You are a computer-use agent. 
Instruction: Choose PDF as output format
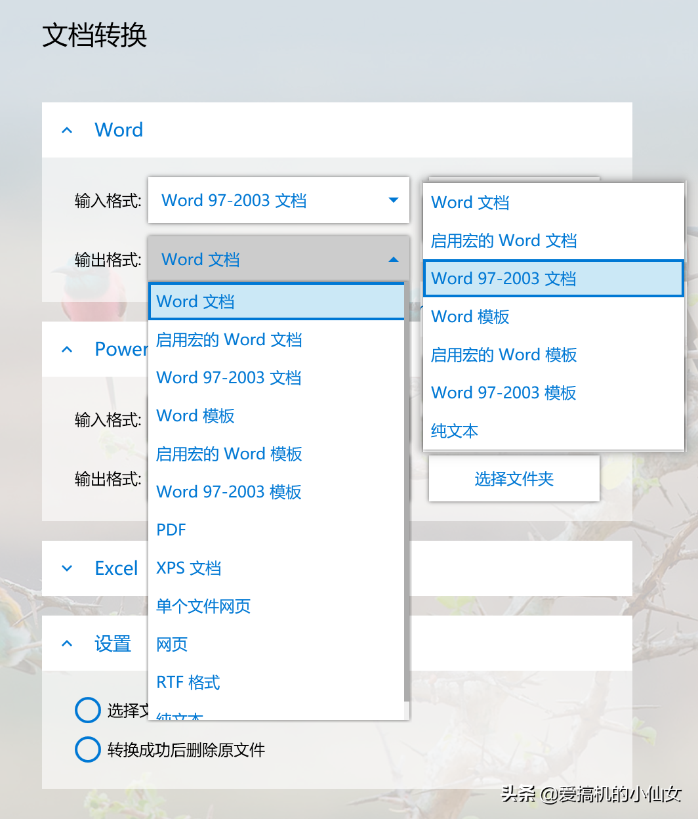pos(277,530)
